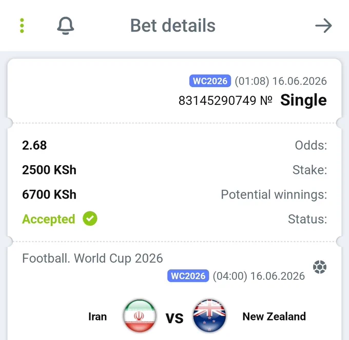Select the 2.68 odds value
The width and height of the screenshot is (349, 340).
34,145
